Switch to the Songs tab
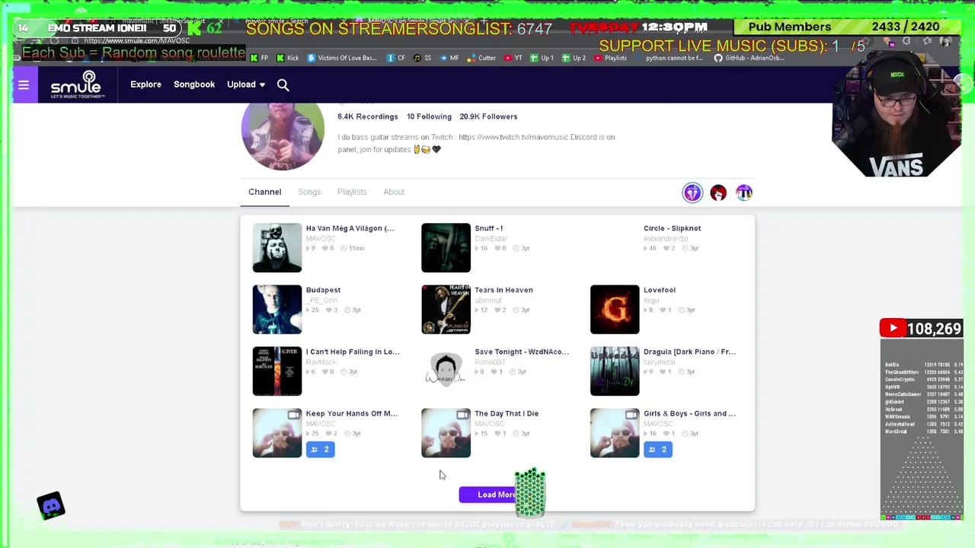Image resolution: width=975 pixels, height=548 pixels. (x=309, y=192)
